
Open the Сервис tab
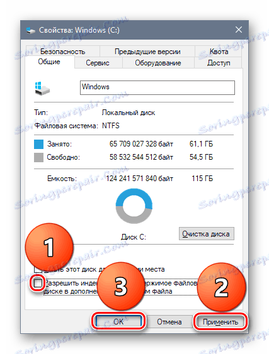coord(98,63)
